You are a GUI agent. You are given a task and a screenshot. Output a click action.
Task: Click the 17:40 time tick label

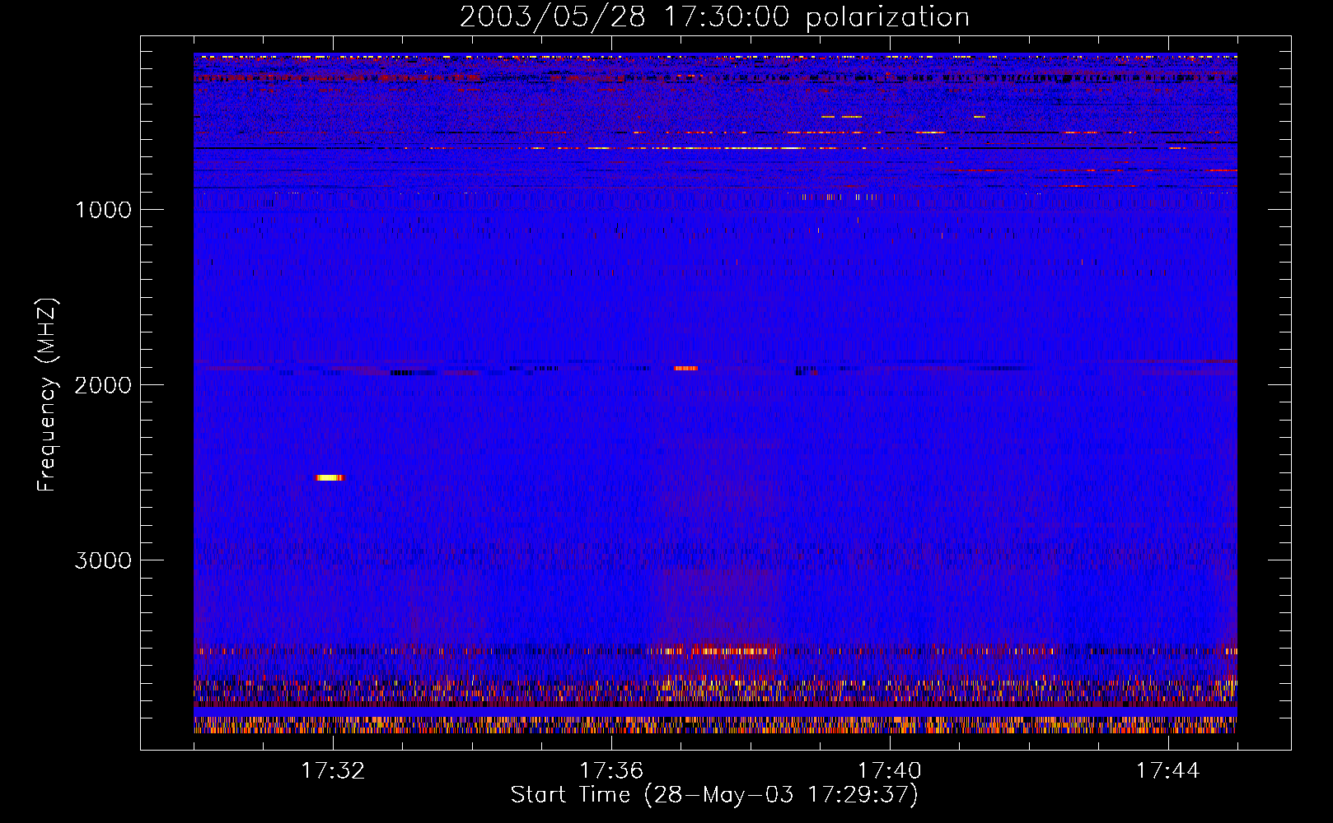(x=890, y=771)
